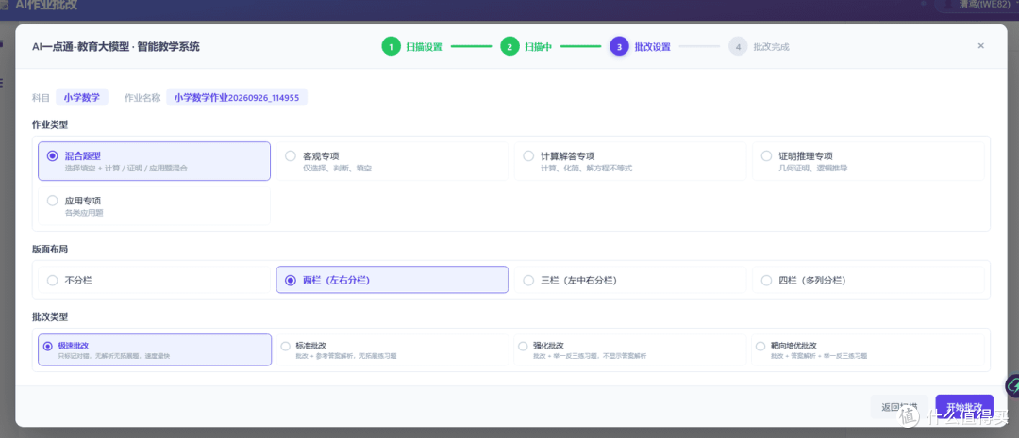The width and height of the screenshot is (1019, 438).
Task: Select the 混合题型 homework type
Action: 154,161
